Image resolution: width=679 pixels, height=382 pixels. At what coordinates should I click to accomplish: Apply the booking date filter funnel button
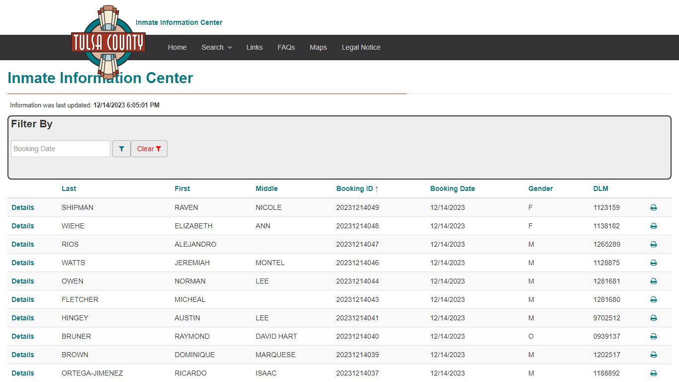[121, 149]
